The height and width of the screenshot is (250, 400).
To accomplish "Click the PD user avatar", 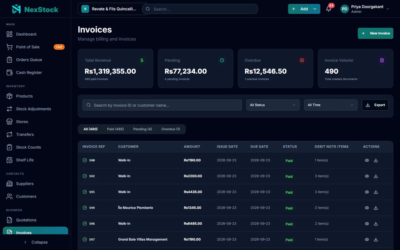I will click(344, 9).
